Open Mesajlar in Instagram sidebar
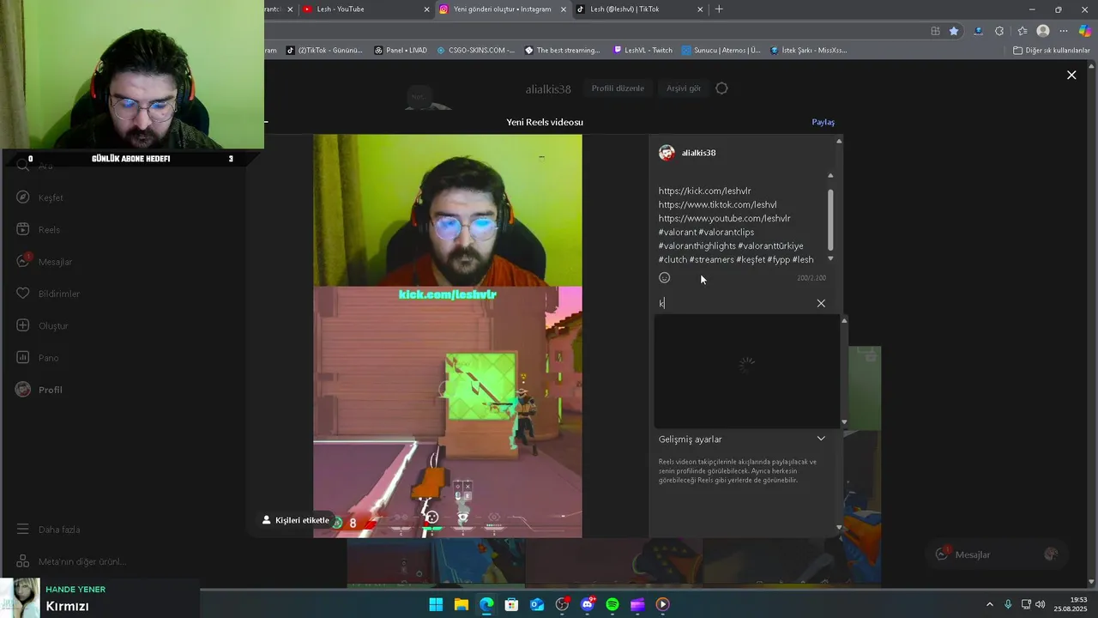Screen dimensions: 1098x618 click(44, 262)
